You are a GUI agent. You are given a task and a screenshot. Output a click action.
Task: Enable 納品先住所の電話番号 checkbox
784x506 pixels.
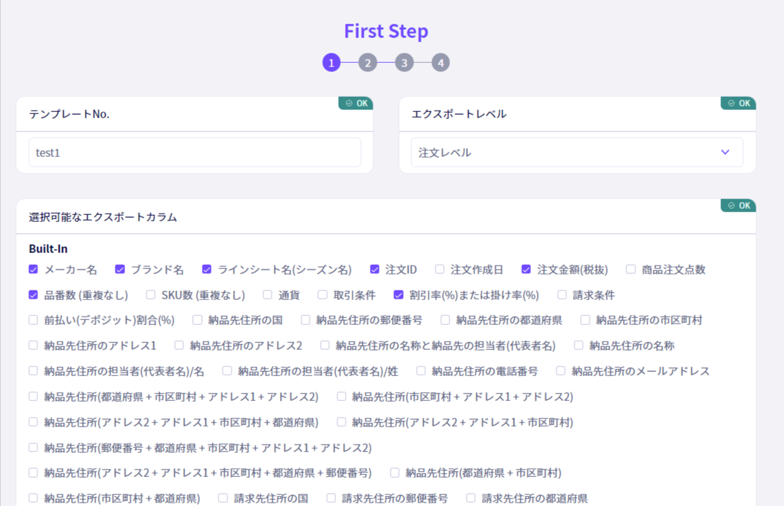(421, 371)
